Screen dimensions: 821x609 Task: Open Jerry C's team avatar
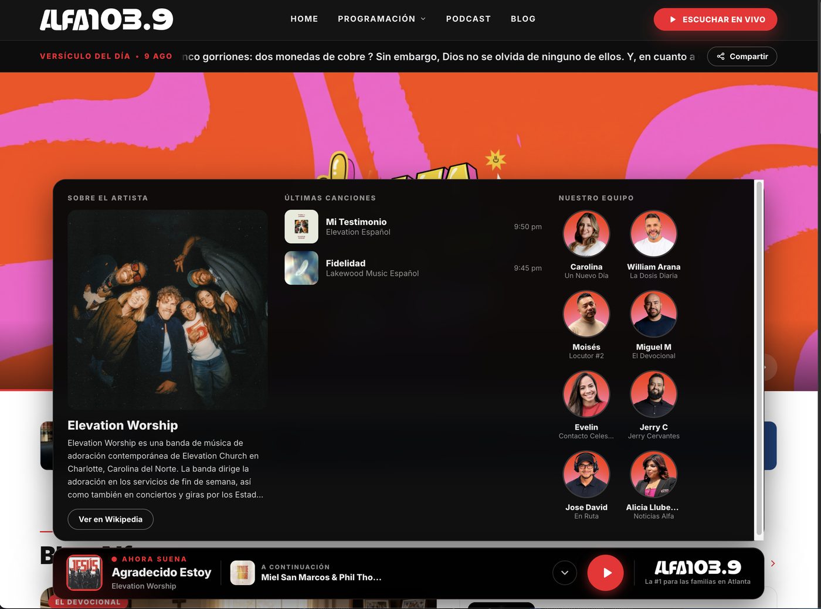[x=654, y=394]
